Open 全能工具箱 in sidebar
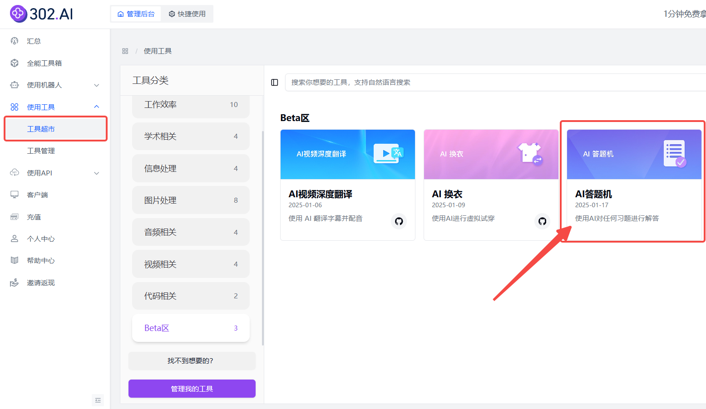Screen dimensions: 706x409 (x=44, y=63)
